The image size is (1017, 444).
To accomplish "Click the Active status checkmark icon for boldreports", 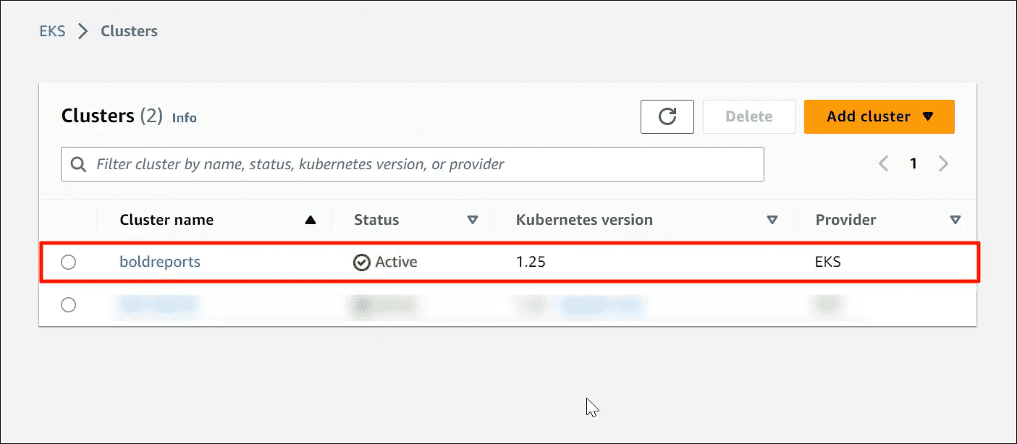I will click(362, 262).
